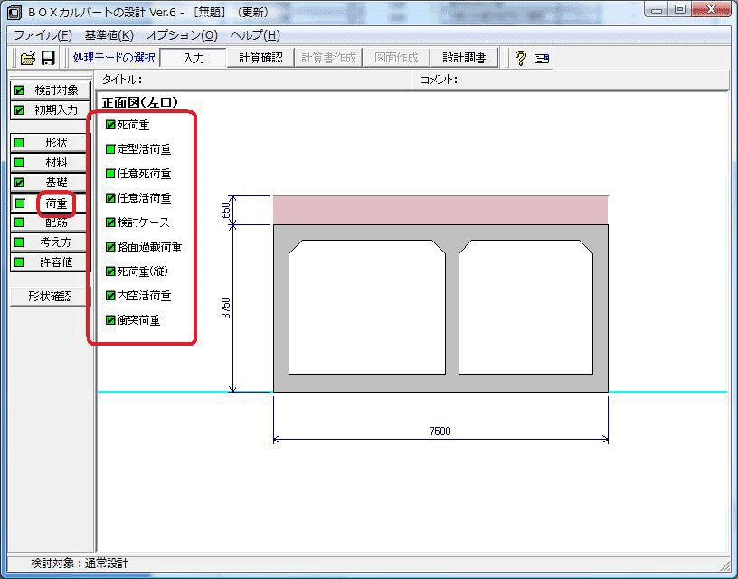738x579 pixels.
Task: Maximize the application window
Action: [679, 9]
